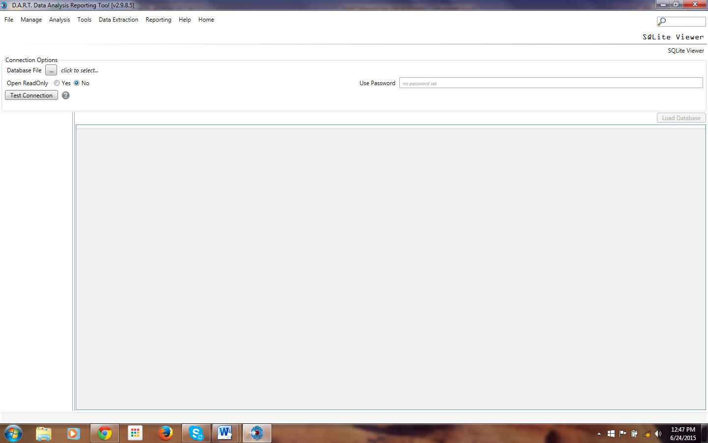Image resolution: width=708 pixels, height=443 pixels.
Task: Open the Manage menu
Action: (31, 20)
